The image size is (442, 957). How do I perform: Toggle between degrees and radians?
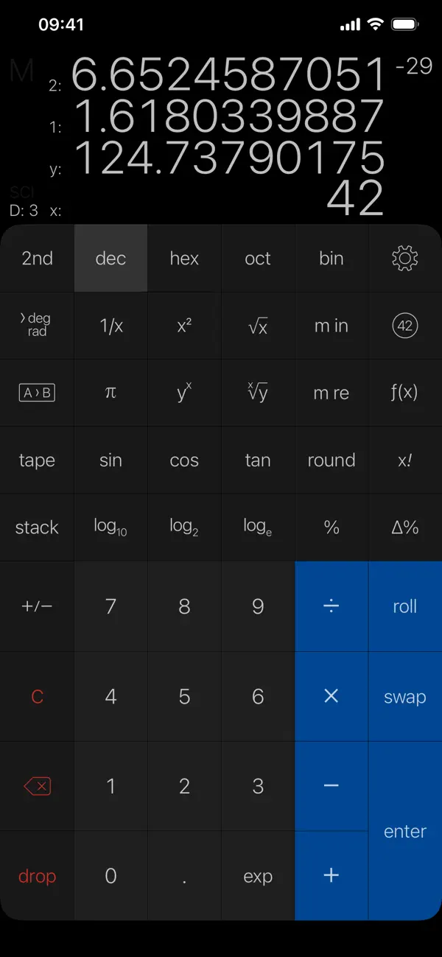(37, 326)
